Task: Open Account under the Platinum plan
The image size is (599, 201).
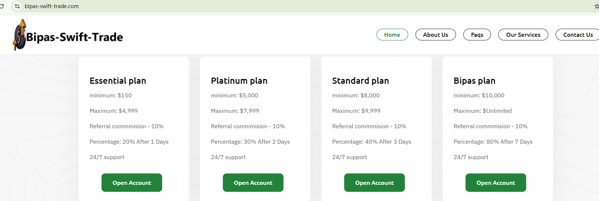Action: coord(253,183)
